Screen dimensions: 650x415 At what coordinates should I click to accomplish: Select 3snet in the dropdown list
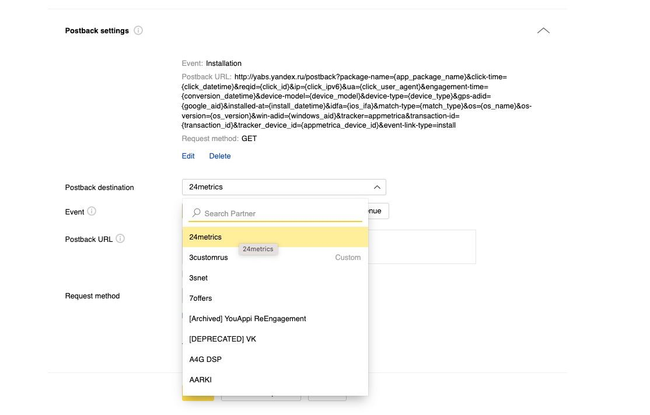pos(198,278)
